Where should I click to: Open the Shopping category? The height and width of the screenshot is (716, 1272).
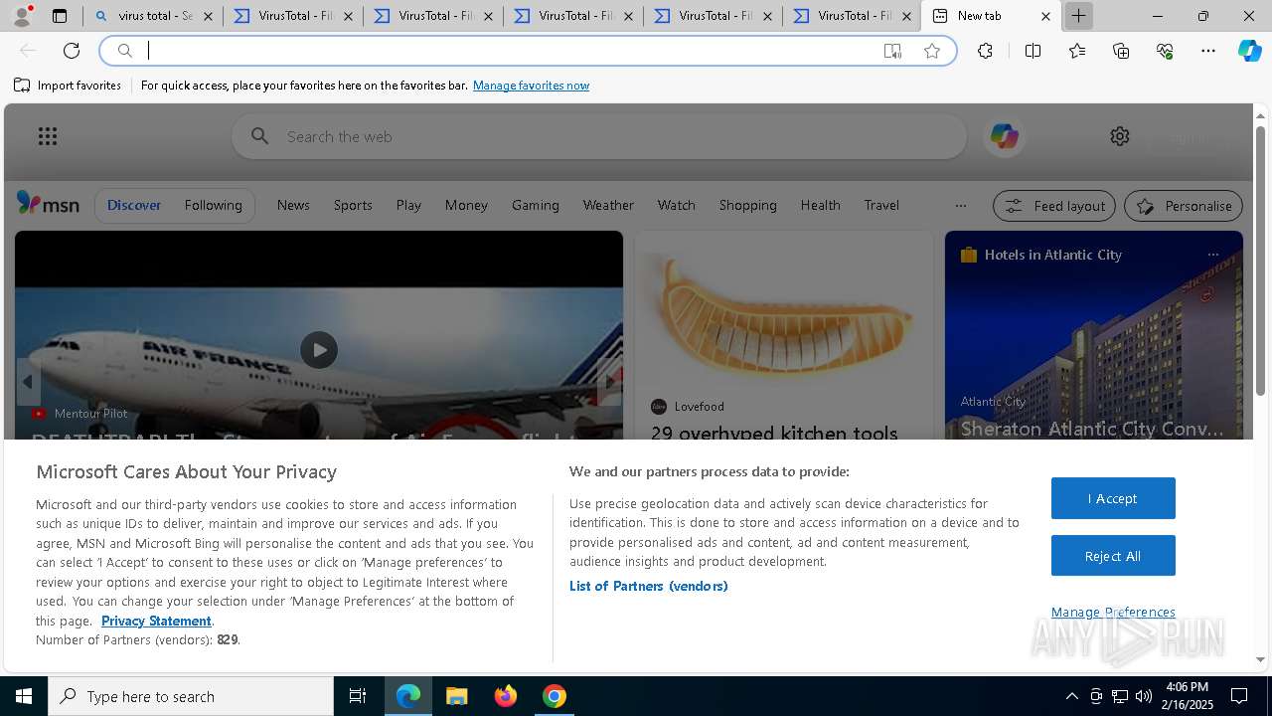(x=747, y=205)
